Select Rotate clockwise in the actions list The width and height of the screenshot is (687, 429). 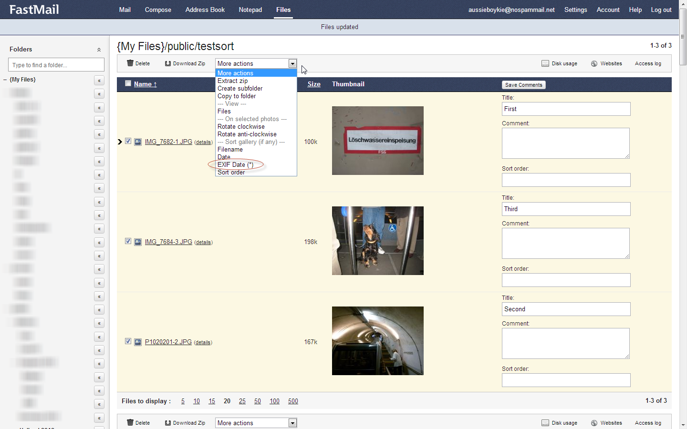coord(241,126)
